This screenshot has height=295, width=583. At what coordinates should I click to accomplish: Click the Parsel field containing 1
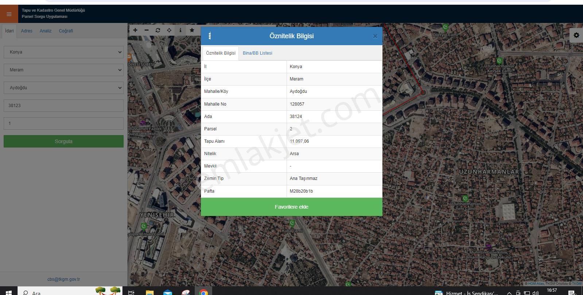[x=63, y=123]
